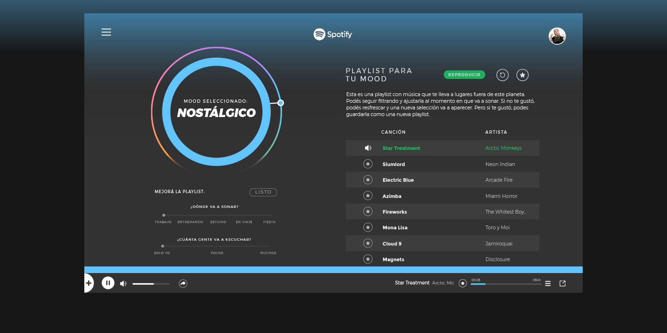Click the speaker icon on Star Treatment row

(368, 148)
